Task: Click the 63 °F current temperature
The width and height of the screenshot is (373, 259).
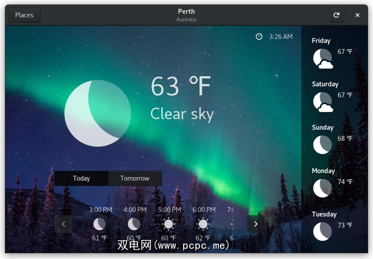Action: point(181,86)
